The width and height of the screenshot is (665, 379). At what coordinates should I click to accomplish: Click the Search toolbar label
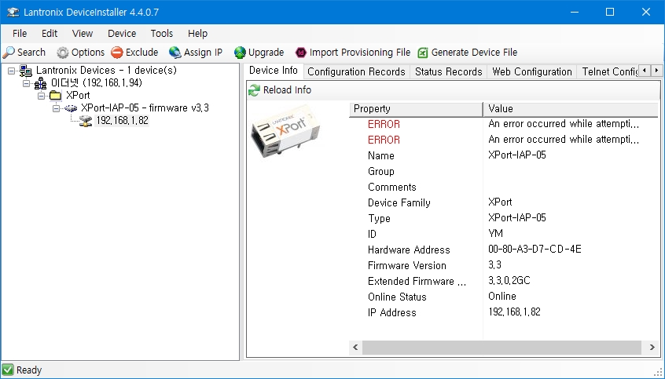pos(31,53)
